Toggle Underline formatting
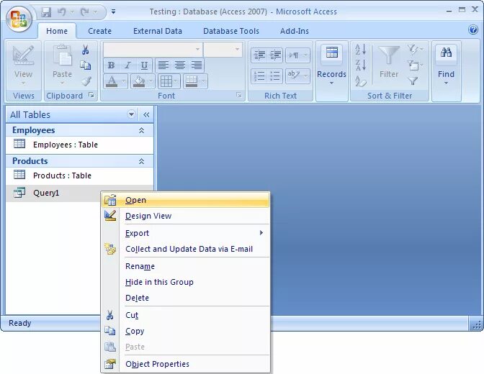 coord(144,65)
